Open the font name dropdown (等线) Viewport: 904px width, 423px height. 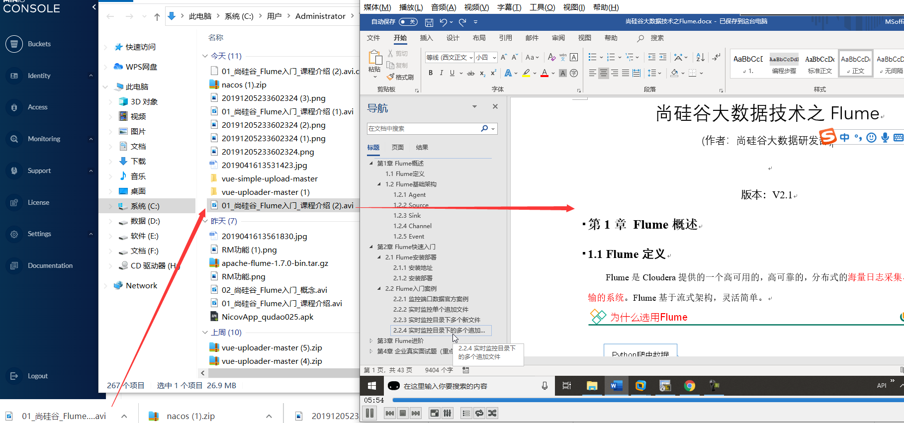tap(471, 58)
